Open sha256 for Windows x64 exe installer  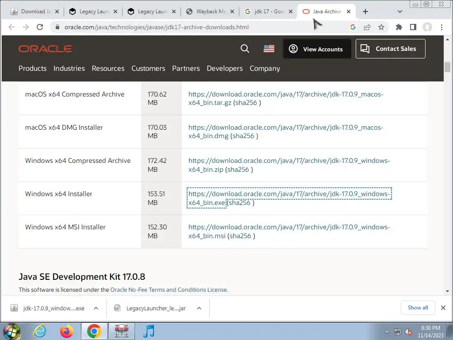pos(239,203)
